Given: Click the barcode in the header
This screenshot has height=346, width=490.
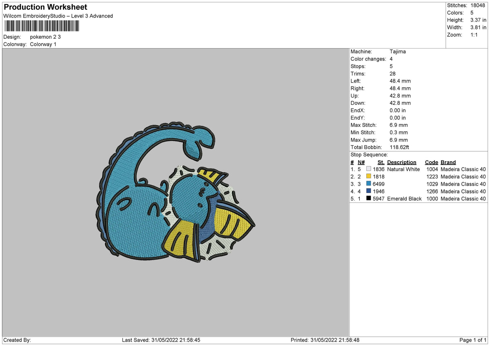Looking at the screenshot, I should (42, 26).
